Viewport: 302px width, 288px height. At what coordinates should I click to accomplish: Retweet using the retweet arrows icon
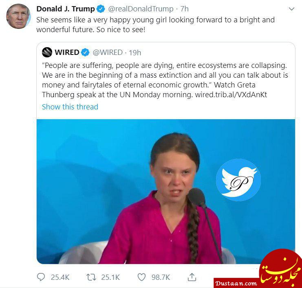click(x=91, y=277)
